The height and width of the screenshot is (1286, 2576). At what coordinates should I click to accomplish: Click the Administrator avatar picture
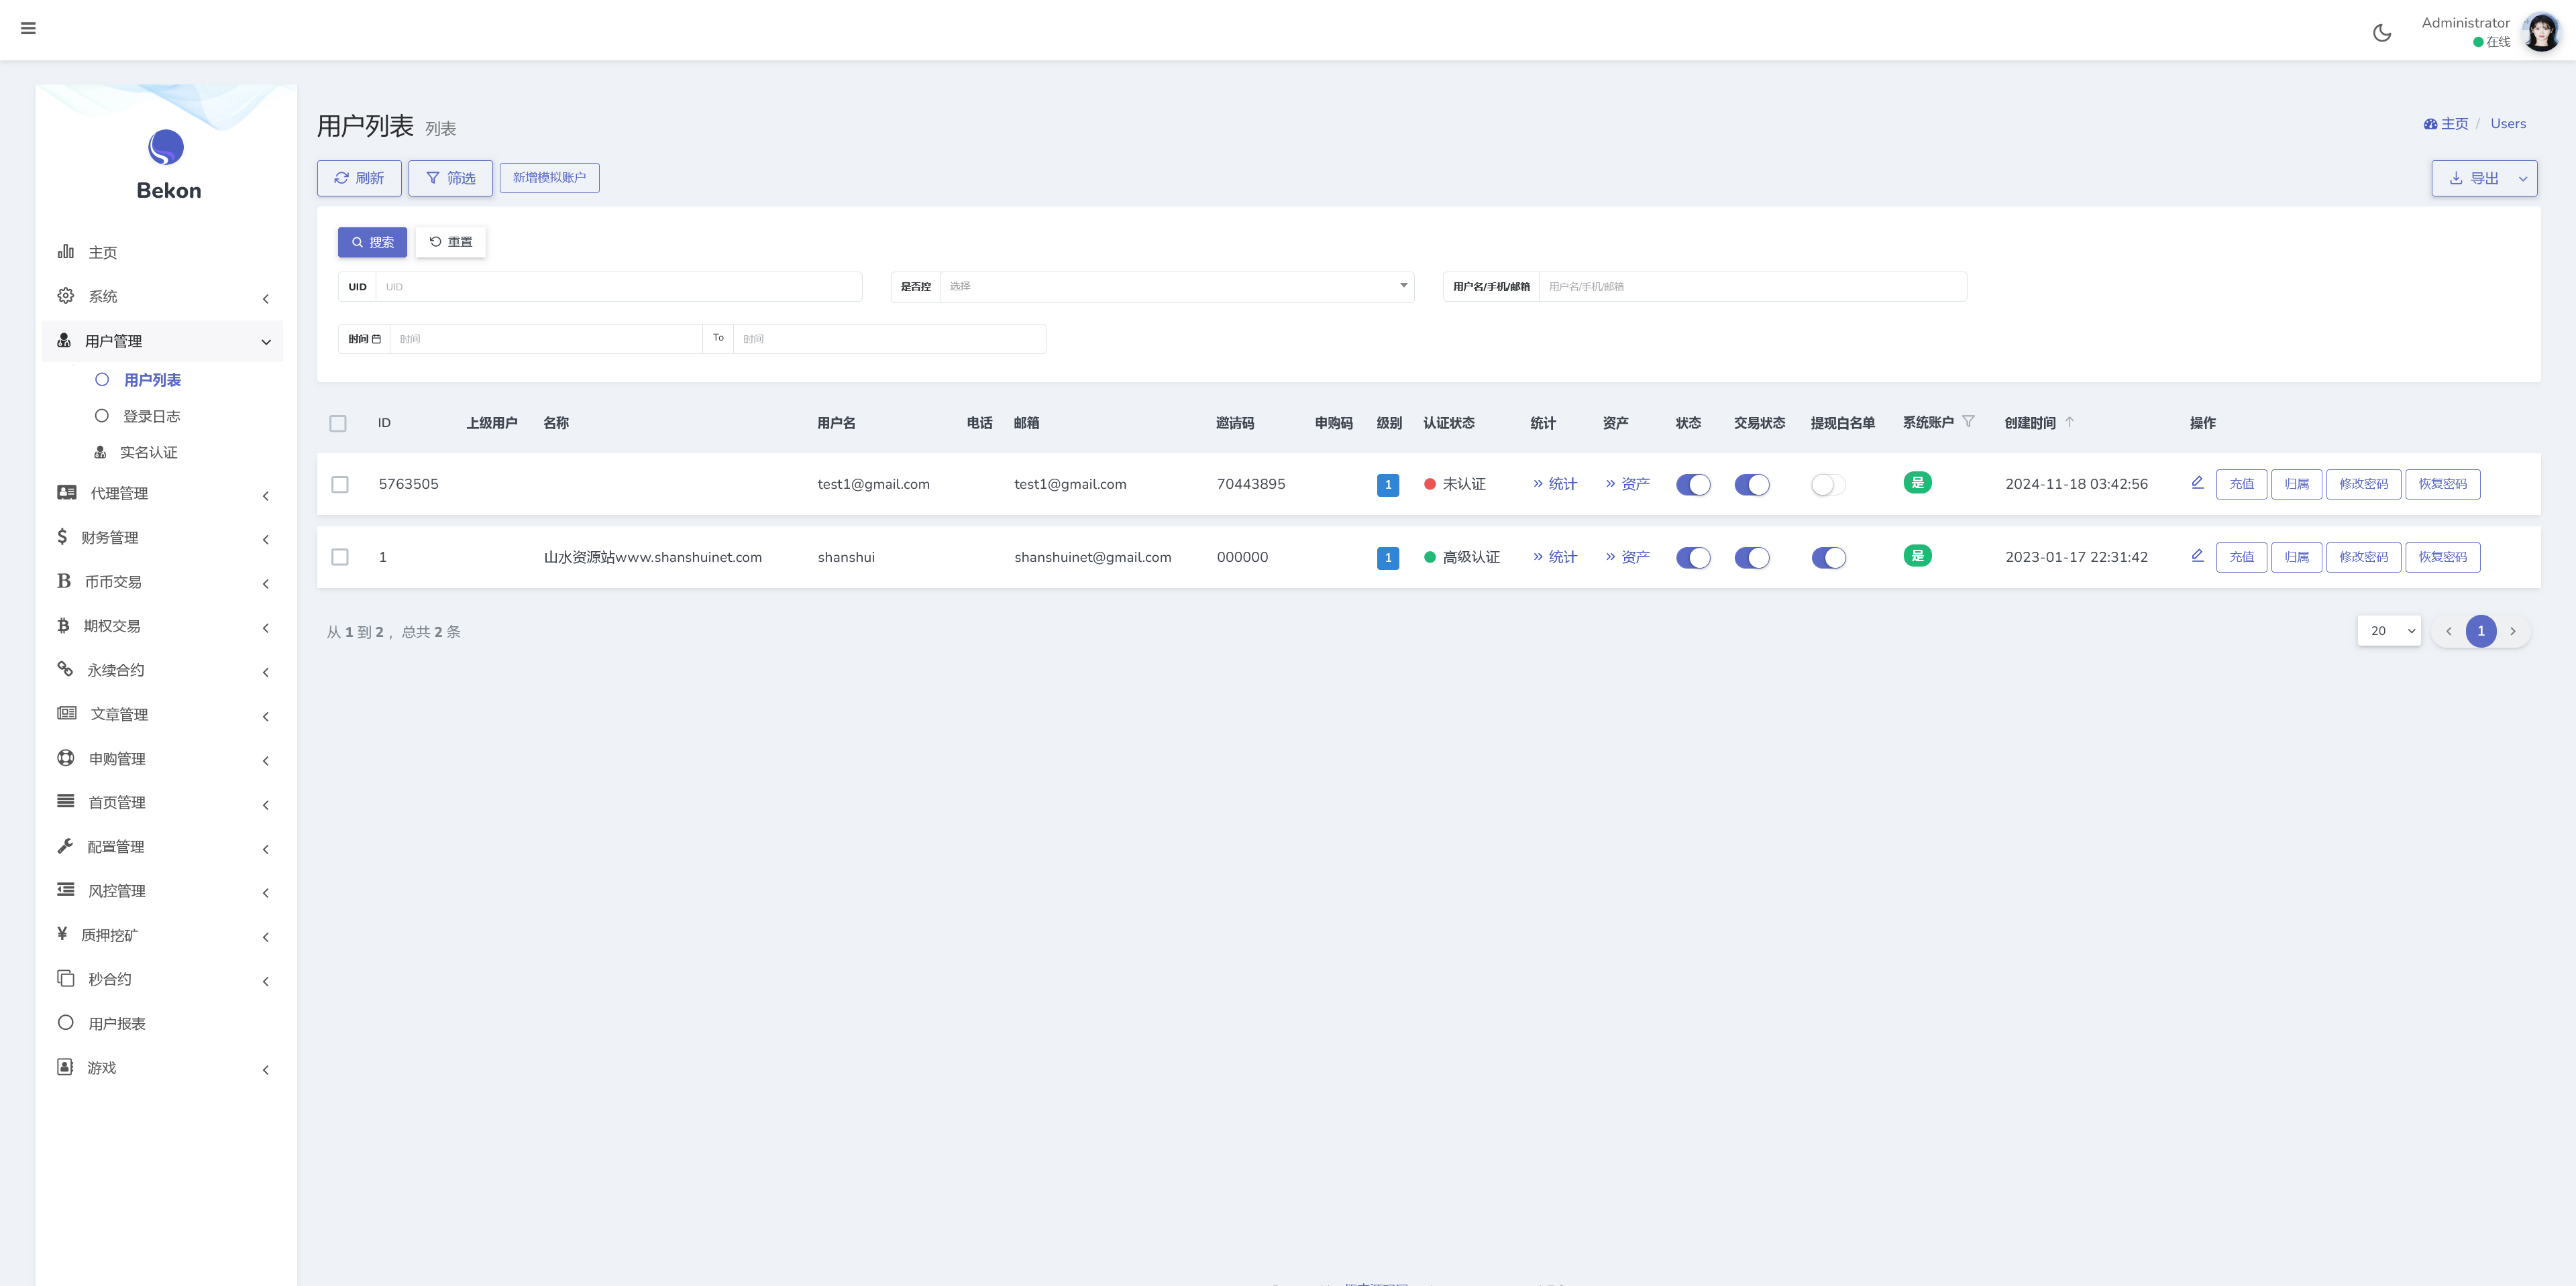2541,32
